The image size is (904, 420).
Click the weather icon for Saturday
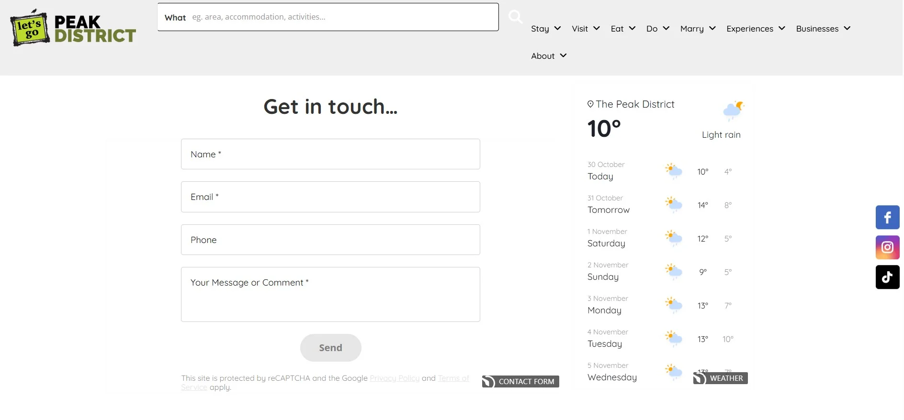click(x=674, y=238)
